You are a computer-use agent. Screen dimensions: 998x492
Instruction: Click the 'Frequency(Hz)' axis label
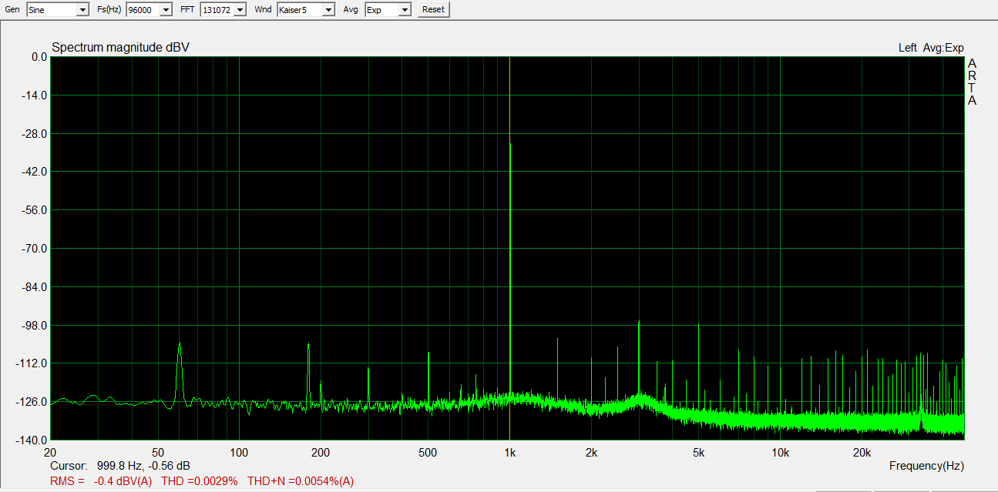pyautogui.click(x=926, y=466)
